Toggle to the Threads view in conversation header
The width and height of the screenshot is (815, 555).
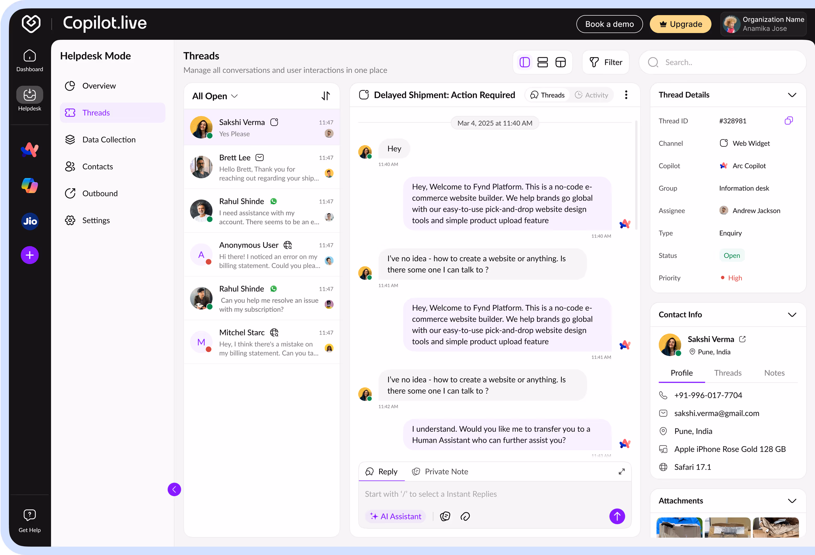pos(547,95)
